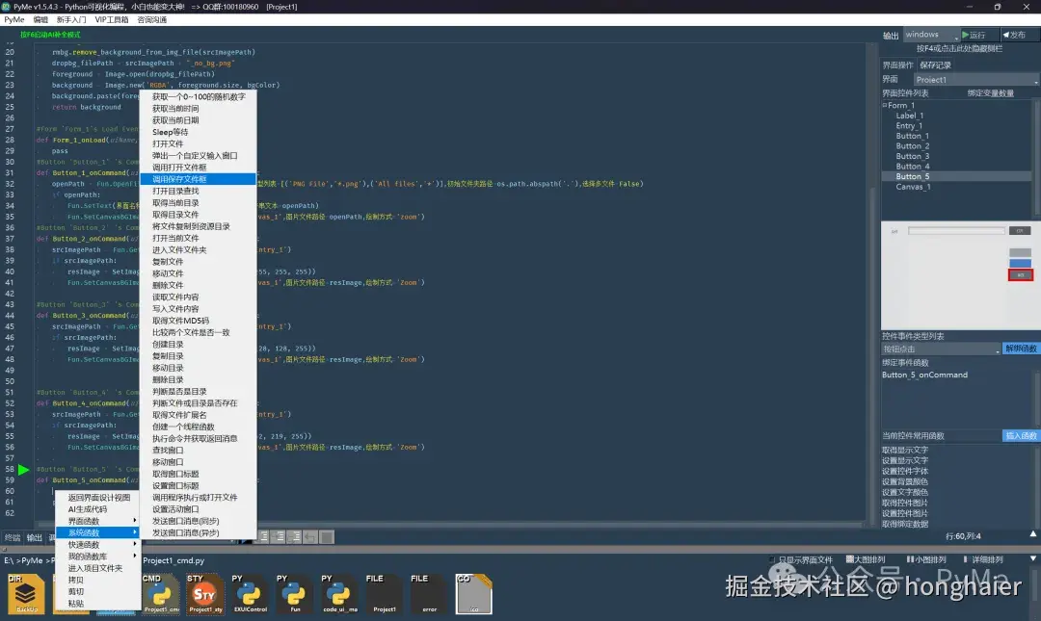This screenshot has height=621, width=1041.
Task: Open the code_ui_ma Python file icon
Action: [339, 594]
